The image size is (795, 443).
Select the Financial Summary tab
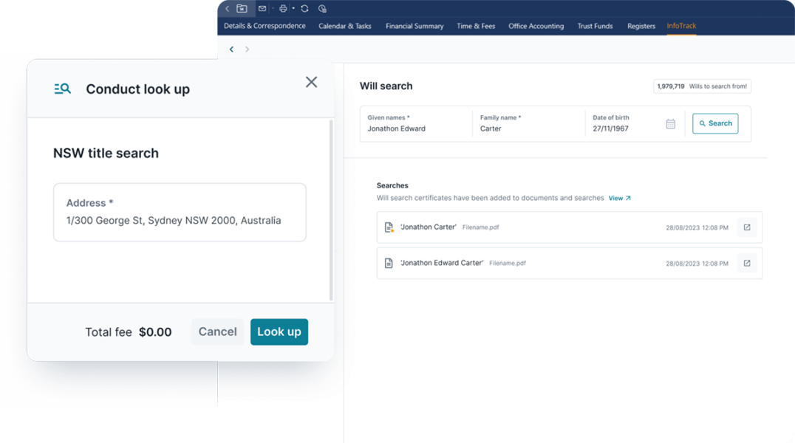tap(414, 26)
